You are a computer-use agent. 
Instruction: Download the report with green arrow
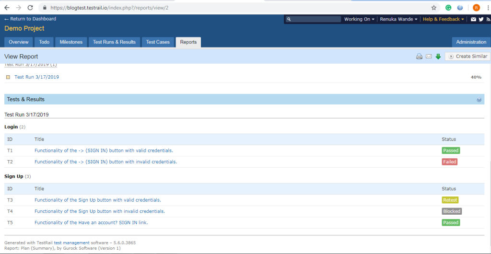click(x=438, y=57)
